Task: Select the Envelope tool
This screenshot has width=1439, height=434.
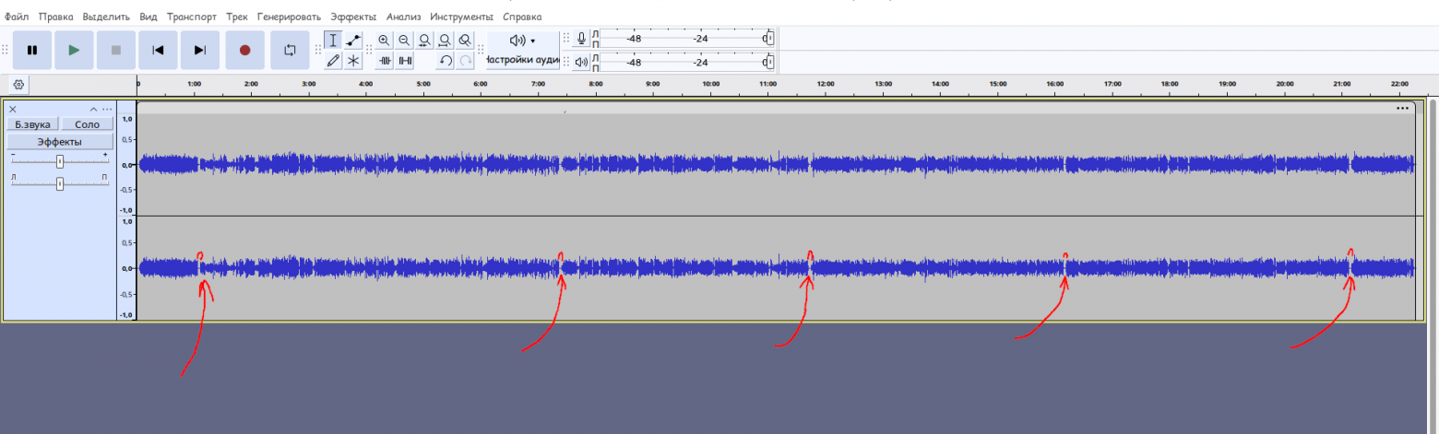Action: coord(353,41)
